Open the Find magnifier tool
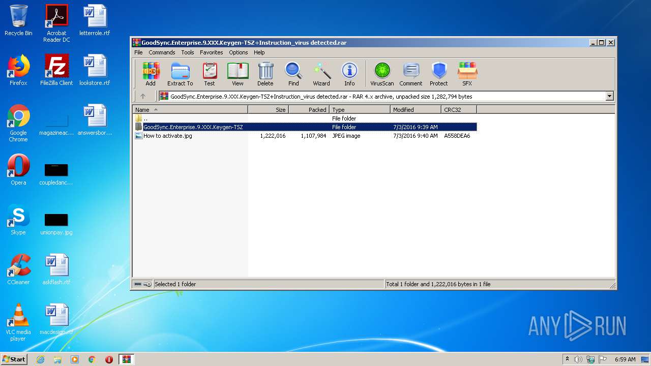This screenshot has width=651, height=366. coord(293,74)
